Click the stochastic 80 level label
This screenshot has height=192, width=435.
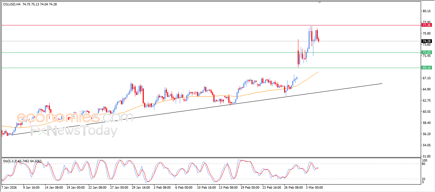point(423,164)
